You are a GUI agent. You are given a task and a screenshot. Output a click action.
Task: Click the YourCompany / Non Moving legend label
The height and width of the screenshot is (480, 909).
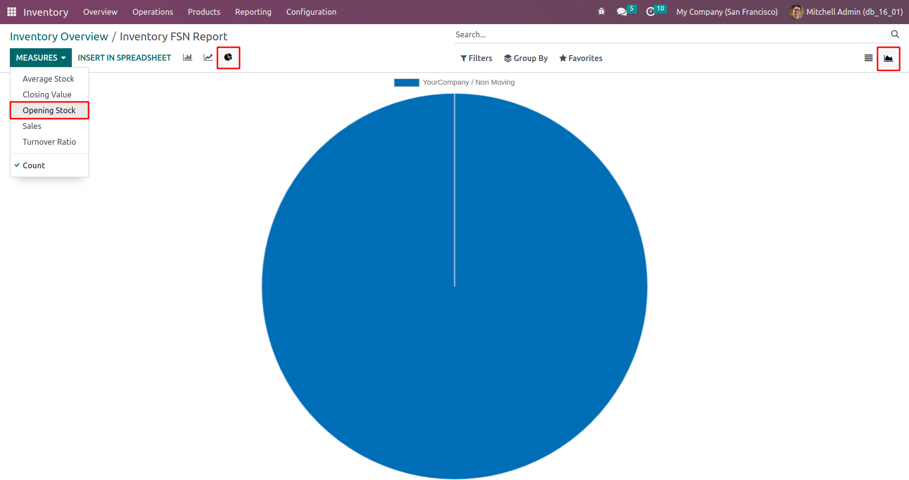tap(469, 82)
